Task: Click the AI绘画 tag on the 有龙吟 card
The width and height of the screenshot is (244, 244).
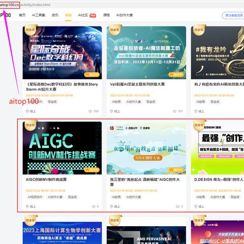Action: click(201, 102)
